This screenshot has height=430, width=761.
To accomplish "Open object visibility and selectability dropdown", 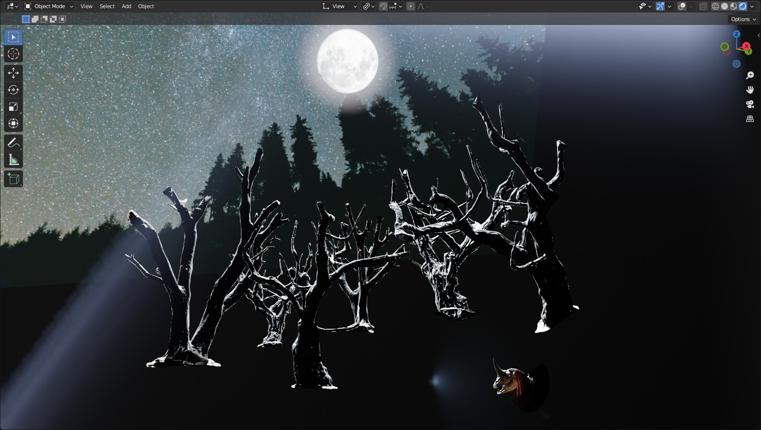I will click(x=645, y=6).
